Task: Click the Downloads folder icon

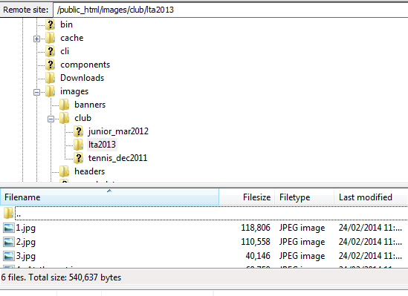Action: pyautogui.click(x=51, y=78)
